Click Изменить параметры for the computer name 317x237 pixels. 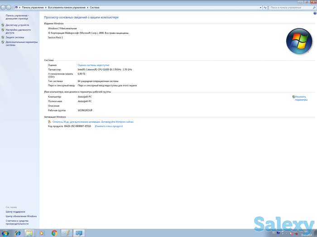pos(301,98)
